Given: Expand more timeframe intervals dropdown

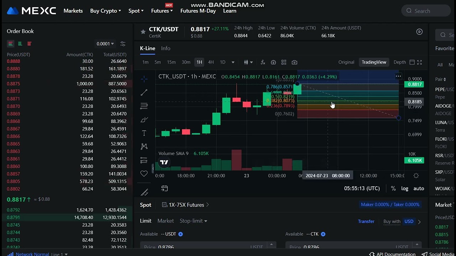Looking at the screenshot, I should point(233,62).
